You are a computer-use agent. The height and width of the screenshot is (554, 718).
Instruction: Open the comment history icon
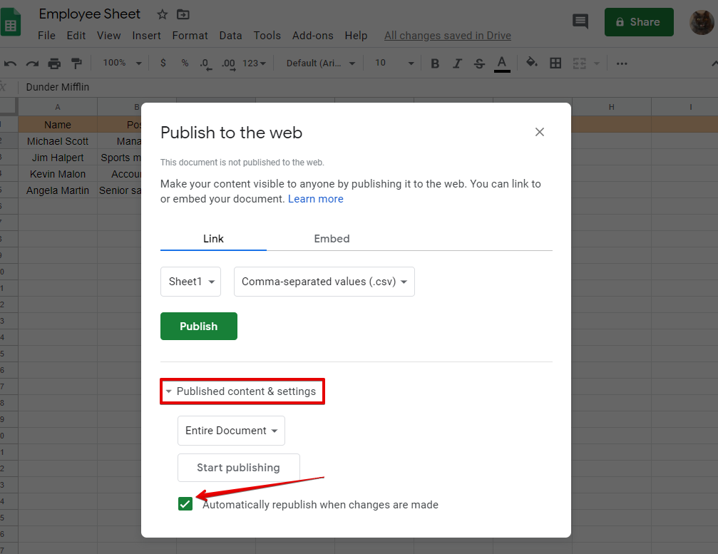click(x=580, y=21)
